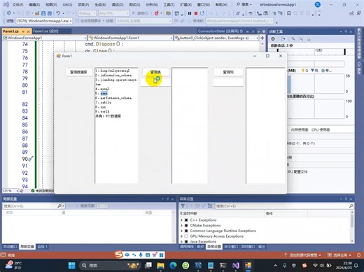Click the navigate backward icon in toolbar
The image size is (364, 272).
pyautogui.click(x=9, y=13)
